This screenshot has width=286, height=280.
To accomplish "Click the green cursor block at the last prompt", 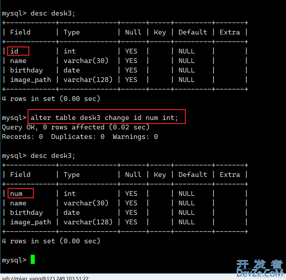I will tap(33, 259).
